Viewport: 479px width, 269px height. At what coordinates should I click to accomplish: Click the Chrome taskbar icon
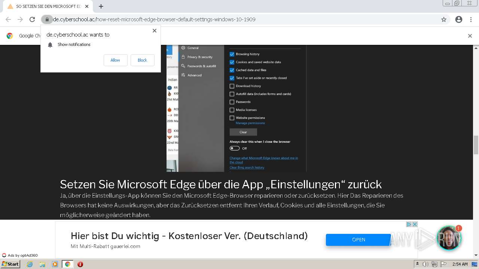[x=67, y=264]
